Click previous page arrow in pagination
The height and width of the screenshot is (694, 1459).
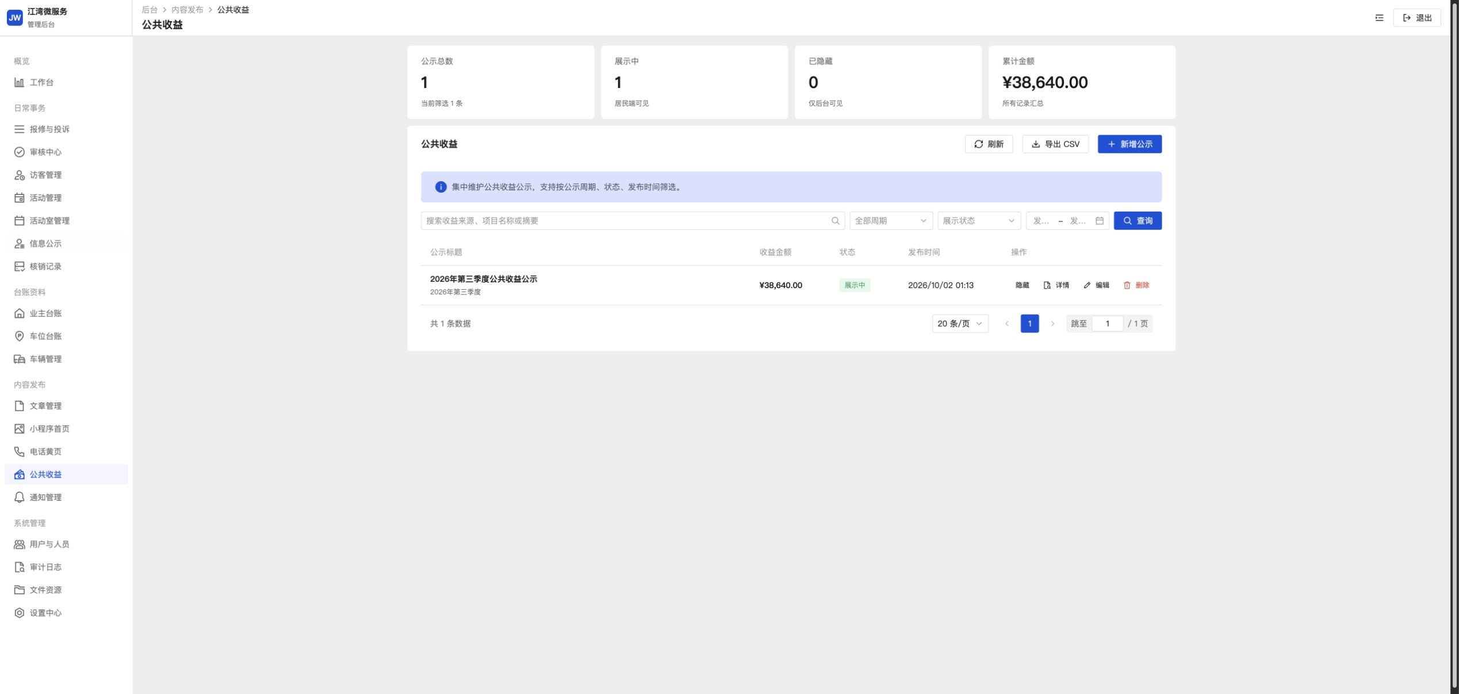pyautogui.click(x=1007, y=324)
